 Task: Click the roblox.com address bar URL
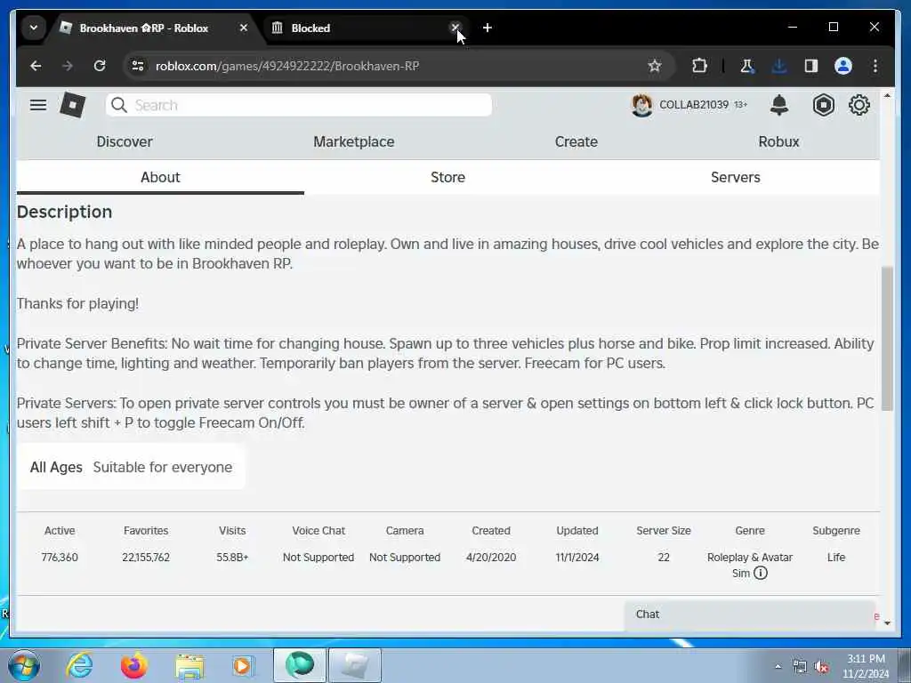tap(287, 66)
